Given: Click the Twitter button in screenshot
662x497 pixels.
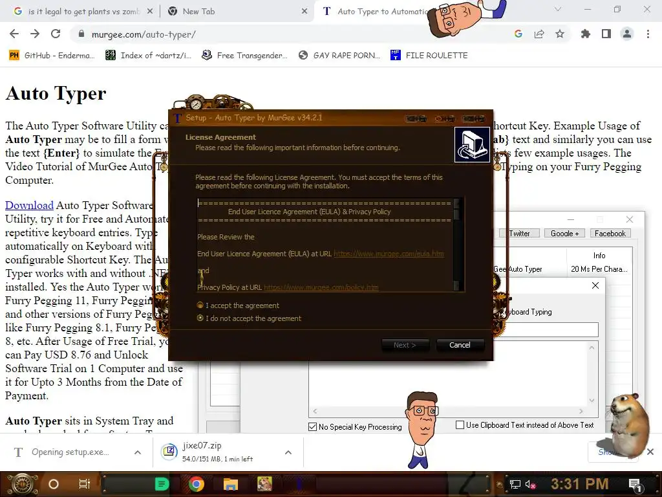Looking at the screenshot, I should point(519,233).
